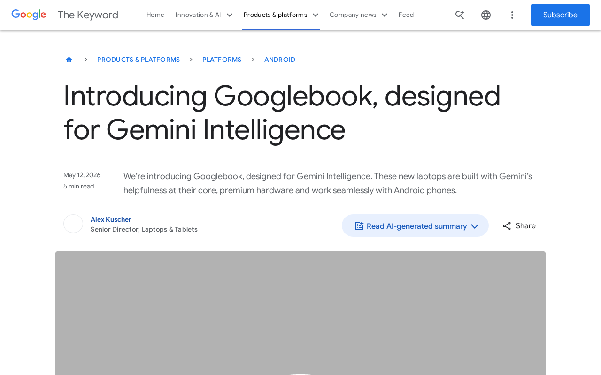Click The Keyword site title
This screenshot has width=601, height=375.
pos(88,15)
